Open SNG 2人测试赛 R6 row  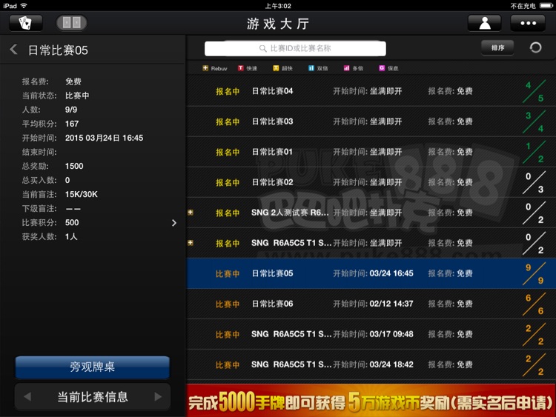click(371, 213)
